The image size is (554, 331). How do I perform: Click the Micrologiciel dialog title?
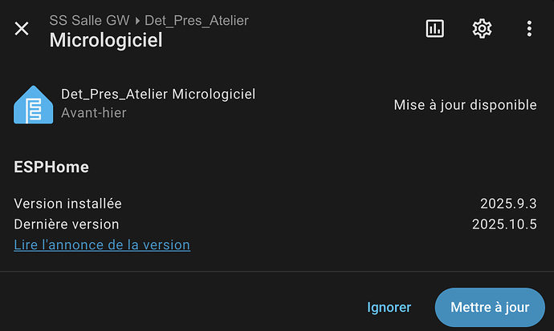(106, 39)
